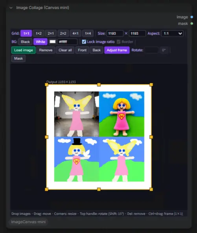The image size is (197, 233).
Task: Click the left-middle frame handle
Action: click(x=46, y=137)
